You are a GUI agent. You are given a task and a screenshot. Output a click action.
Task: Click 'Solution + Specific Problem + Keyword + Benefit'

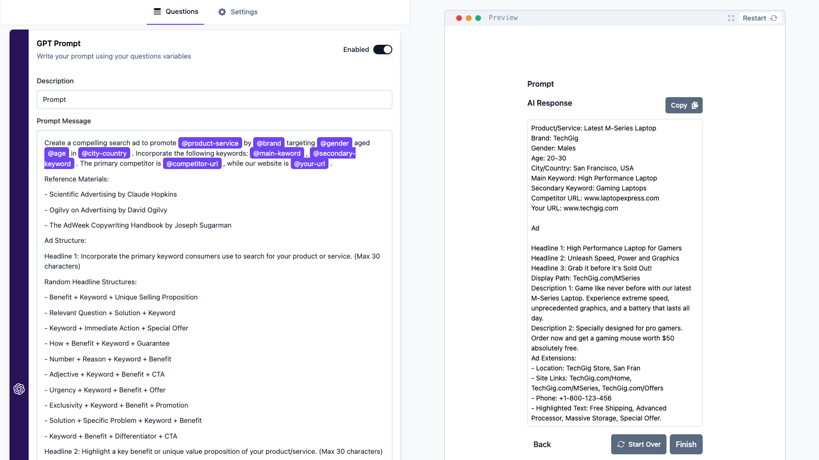click(x=123, y=420)
